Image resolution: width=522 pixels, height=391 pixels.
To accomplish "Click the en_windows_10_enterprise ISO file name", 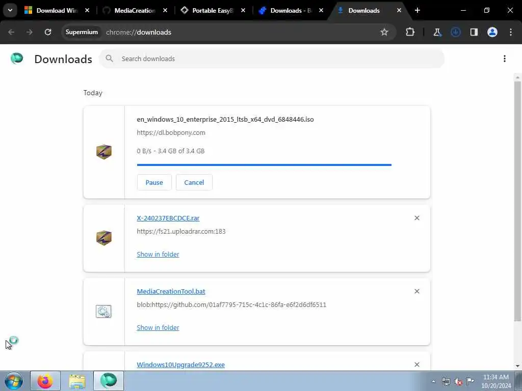I will [225, 119].
